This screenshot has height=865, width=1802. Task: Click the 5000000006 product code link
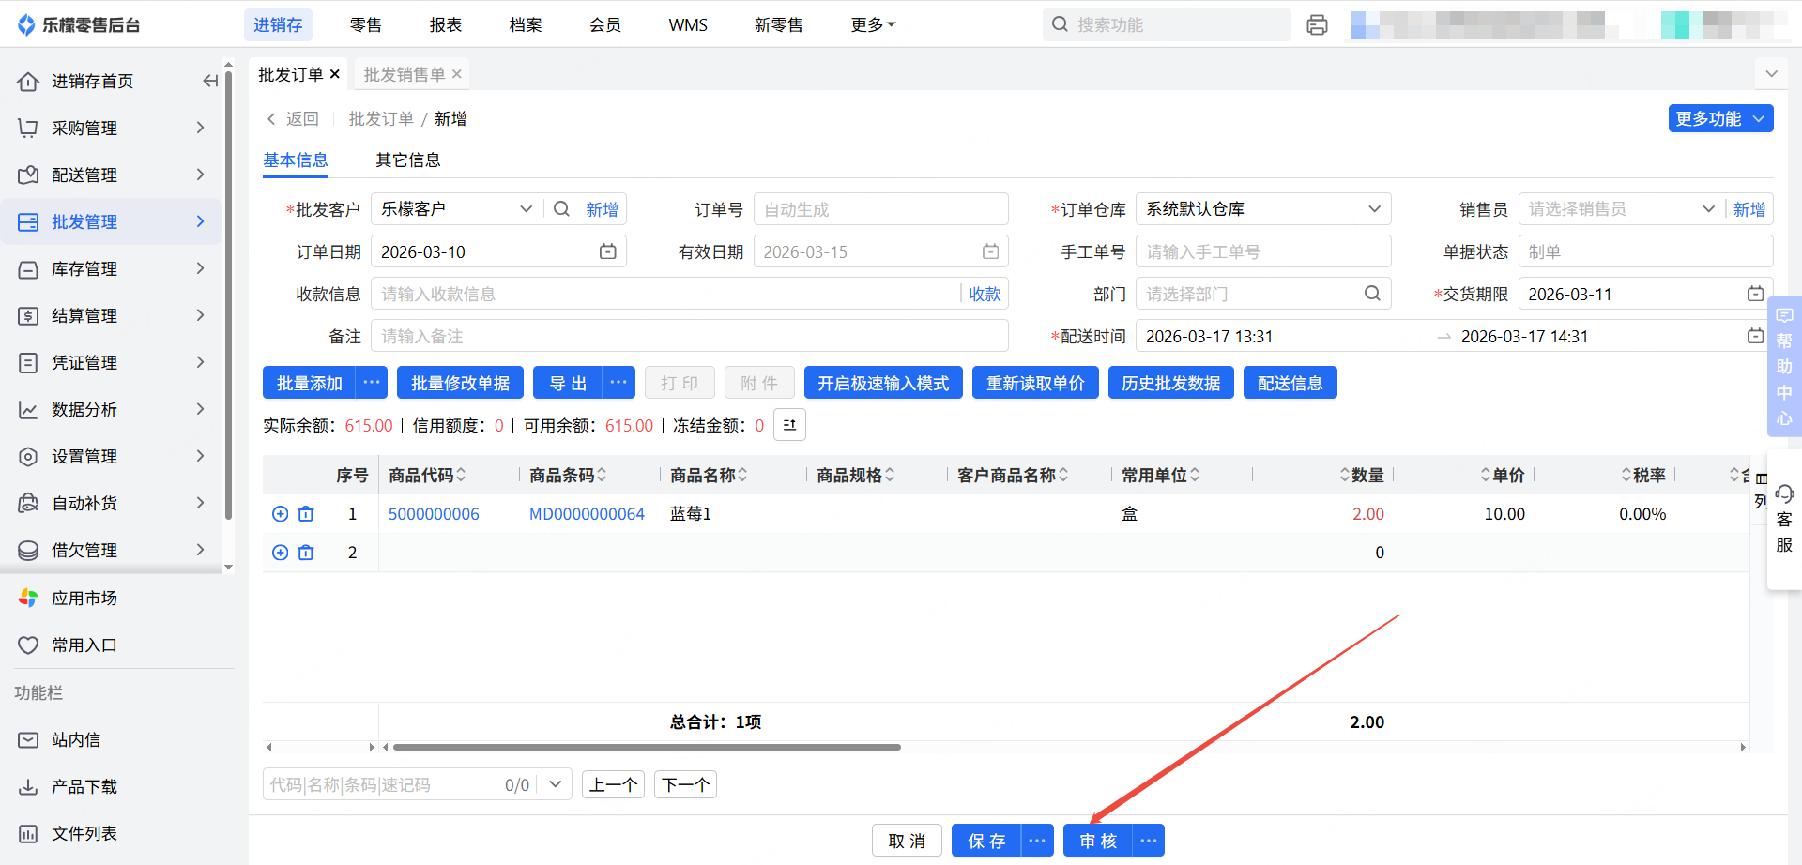pyautogui.click(x=434, y=514)
